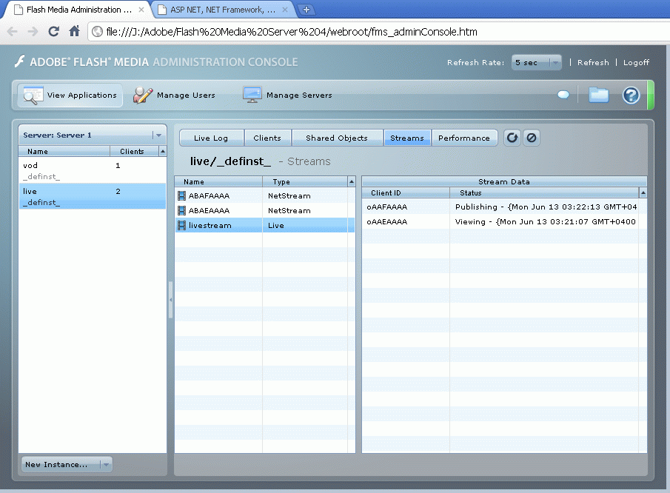Sort applications by Name column header
Screen dimensions: 670x493
pos(64,151)
